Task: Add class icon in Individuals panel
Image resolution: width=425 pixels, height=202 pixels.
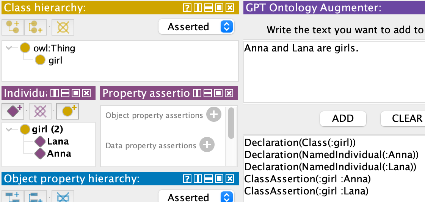Action: 67,111
